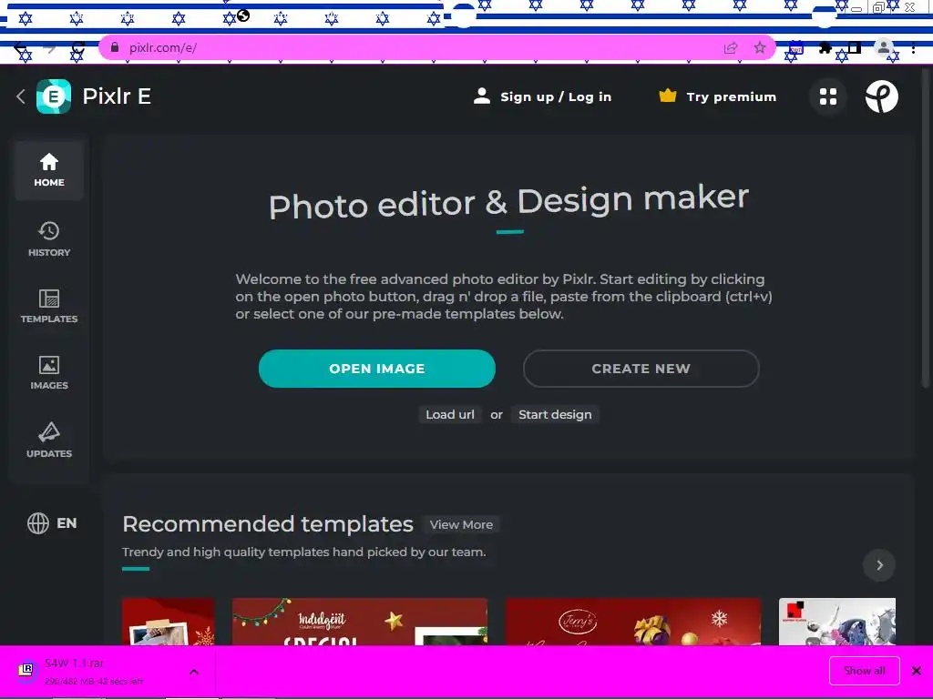This screenshot has width=933, height=699.
Task: Open the apps grid icon
Action: 827,96
